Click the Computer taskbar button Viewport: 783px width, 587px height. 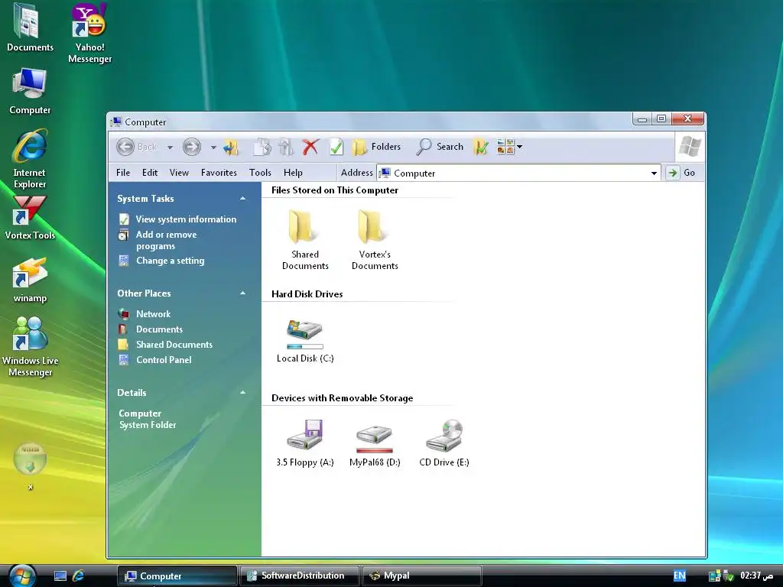[177, 576]
